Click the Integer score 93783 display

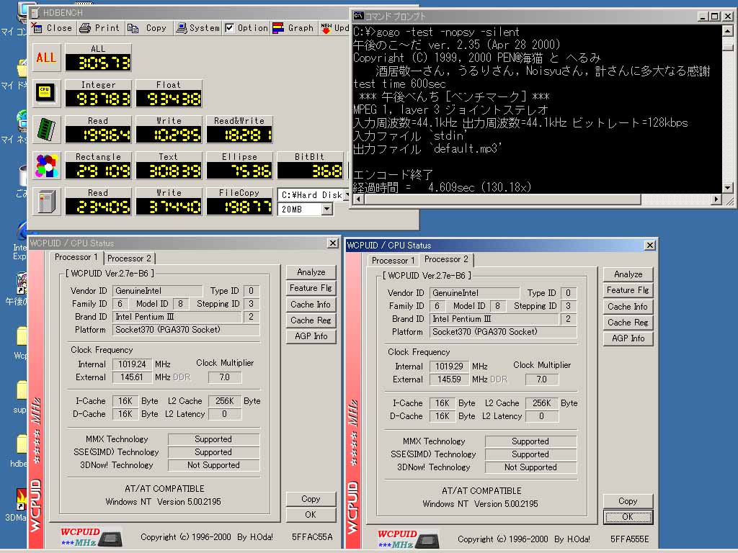98,99
